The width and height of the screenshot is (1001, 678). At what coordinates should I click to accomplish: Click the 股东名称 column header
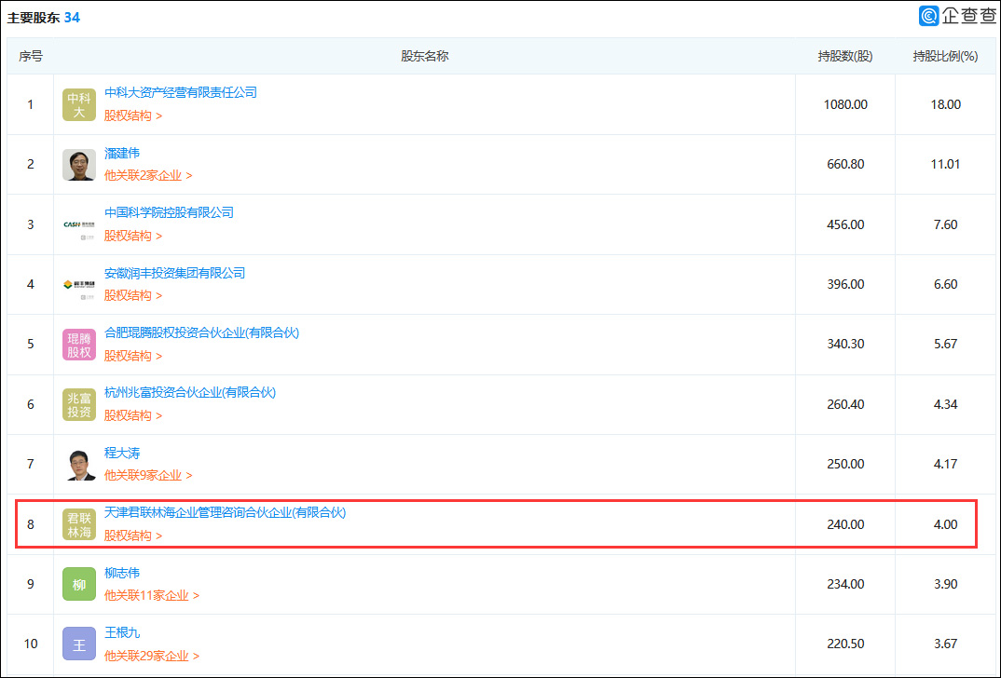pos(424,56)
